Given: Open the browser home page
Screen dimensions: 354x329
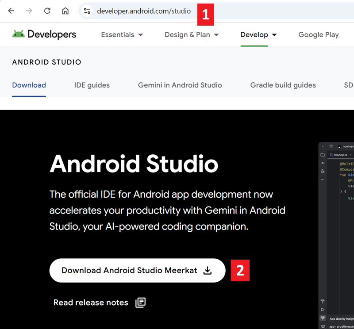Looking at the screenshot, I should click(65, 11).
